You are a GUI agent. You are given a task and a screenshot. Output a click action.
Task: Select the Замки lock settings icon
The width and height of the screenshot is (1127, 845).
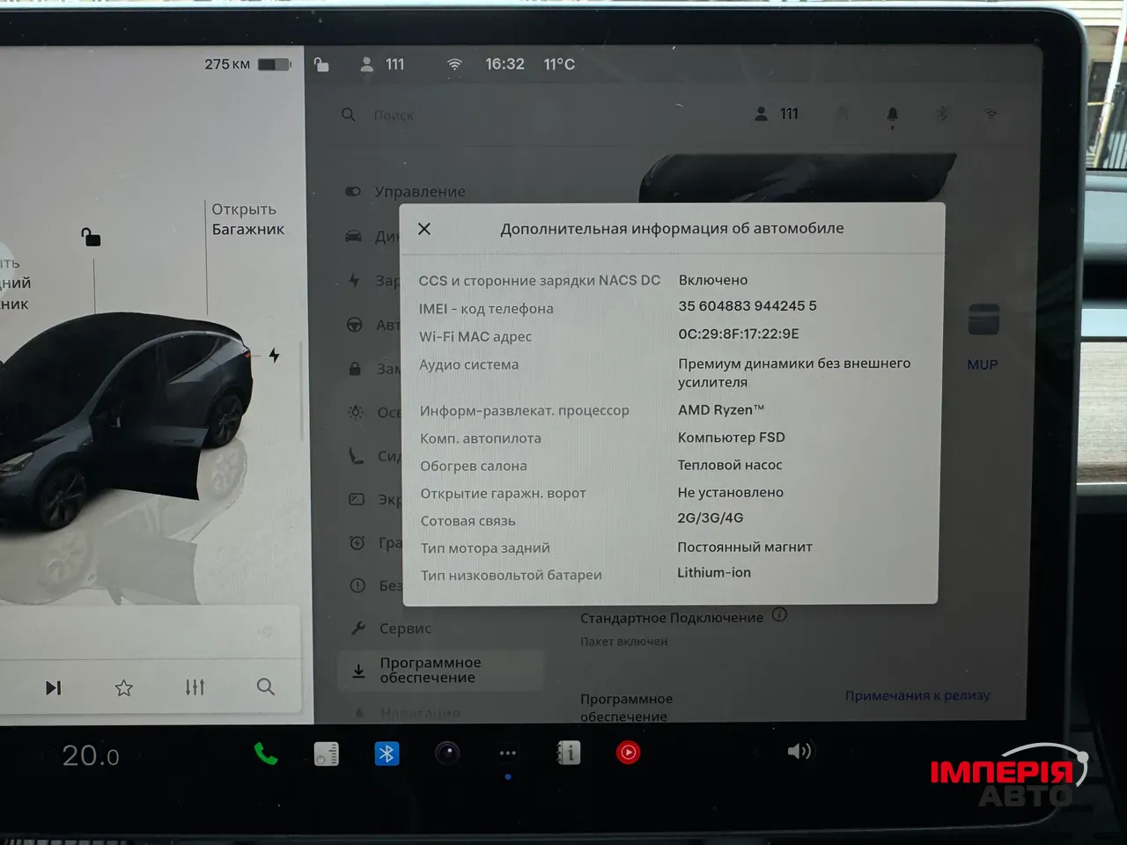coord(353,368)
